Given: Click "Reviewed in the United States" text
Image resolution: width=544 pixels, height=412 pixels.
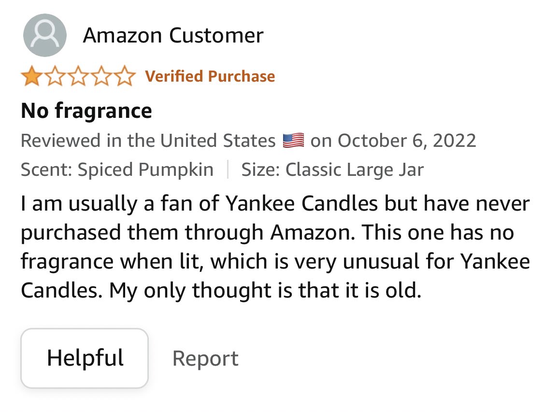Looking at the screenshot, I should pos(148,141).
